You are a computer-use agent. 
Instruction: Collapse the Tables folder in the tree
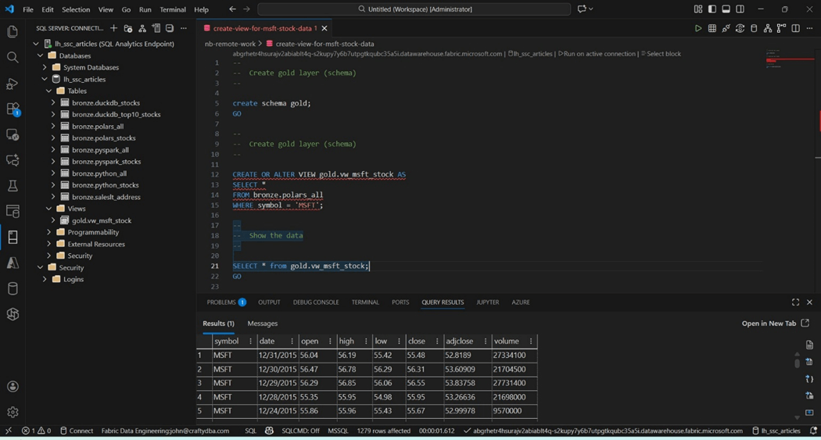click(x=49, y=91)
